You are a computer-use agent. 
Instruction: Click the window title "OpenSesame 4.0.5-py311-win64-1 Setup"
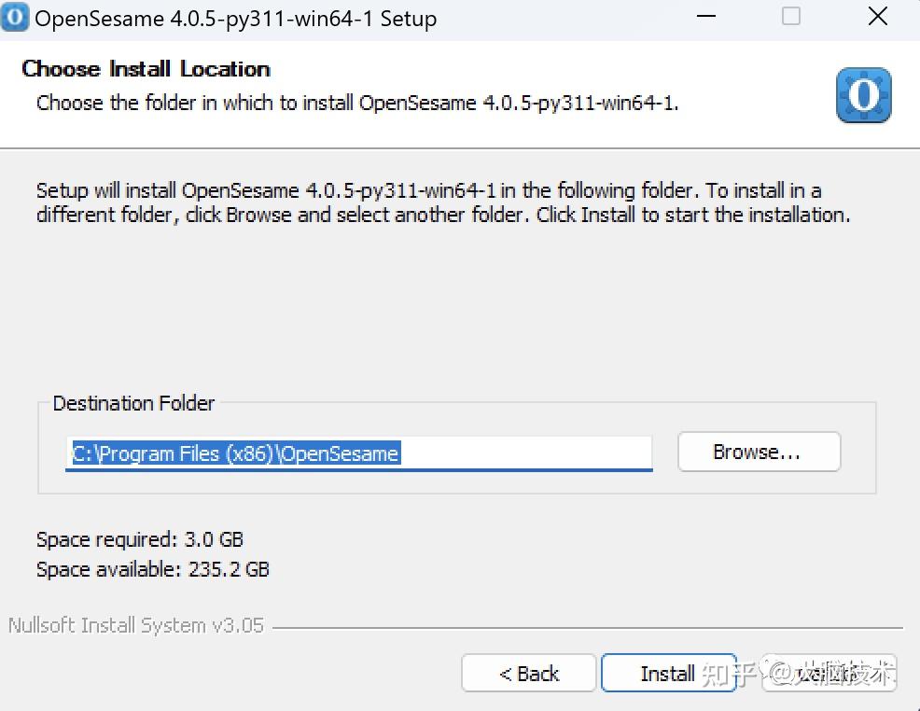tap(235, 19)
